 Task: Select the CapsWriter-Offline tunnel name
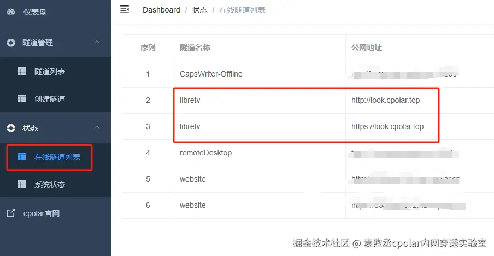pyautogui.click(x=211, y=74)
